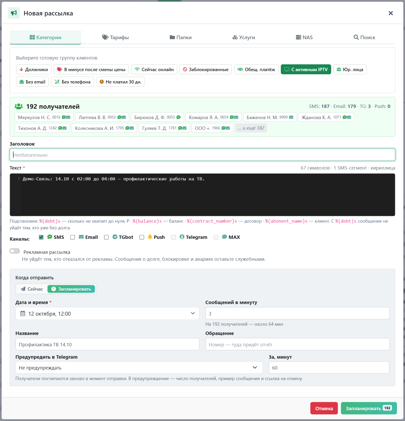
Task: Check the Push channel checkbox
Action: pos(142,237)
